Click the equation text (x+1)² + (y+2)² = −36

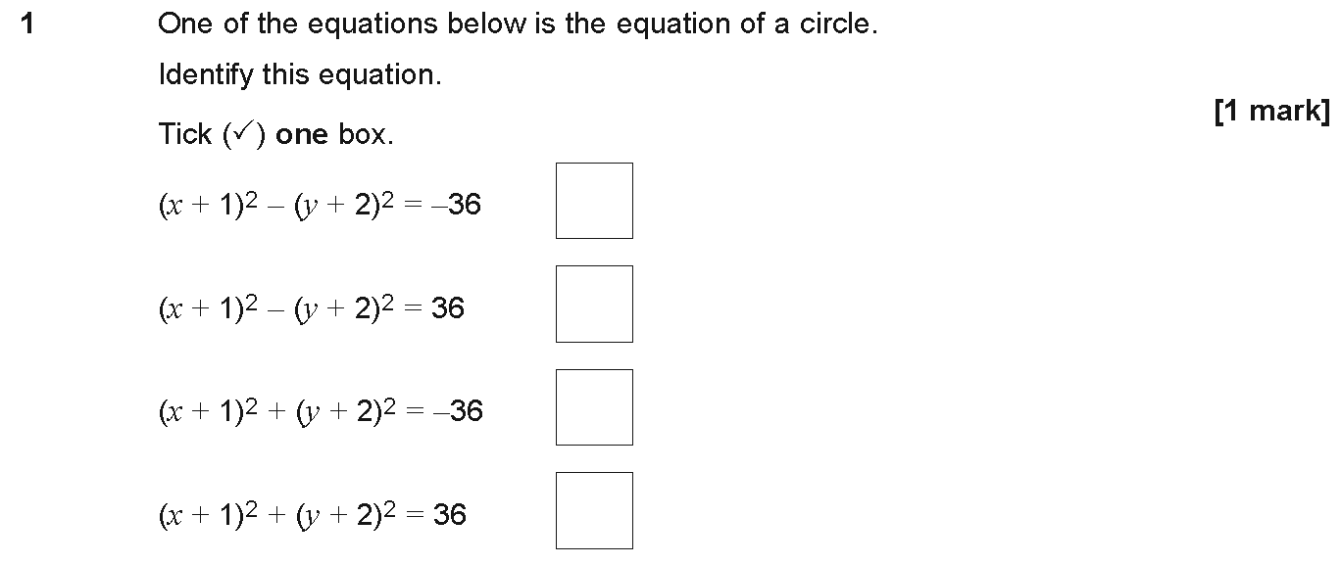click(x=321, y=410)
